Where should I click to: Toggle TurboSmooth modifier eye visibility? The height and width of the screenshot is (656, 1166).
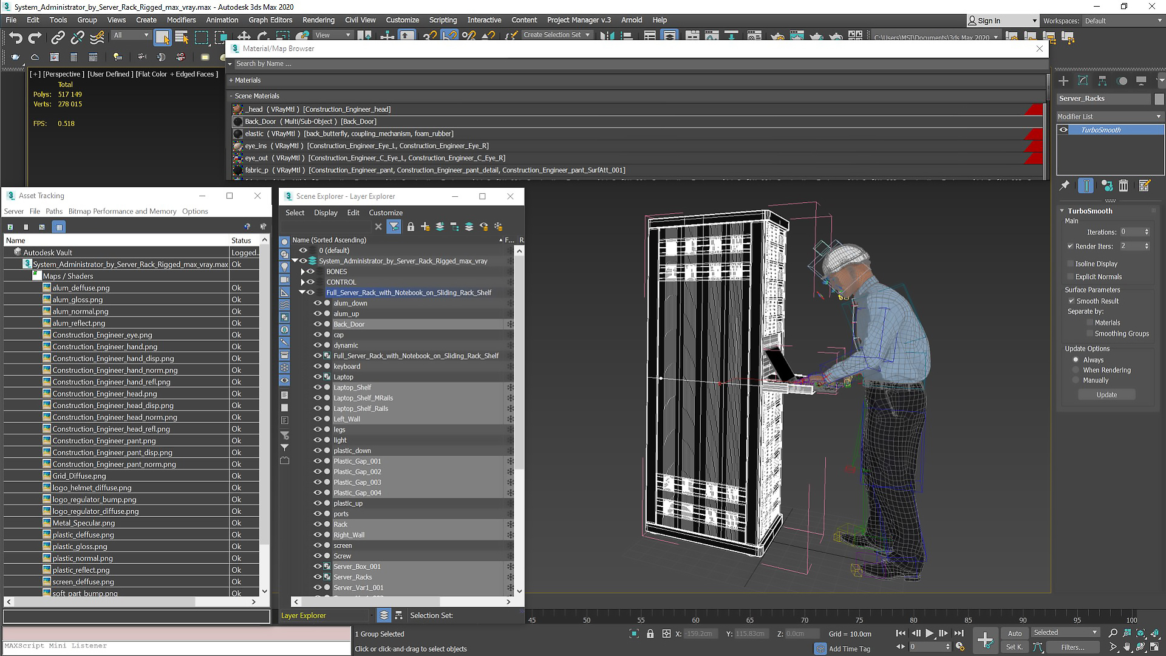(1063, 130)
